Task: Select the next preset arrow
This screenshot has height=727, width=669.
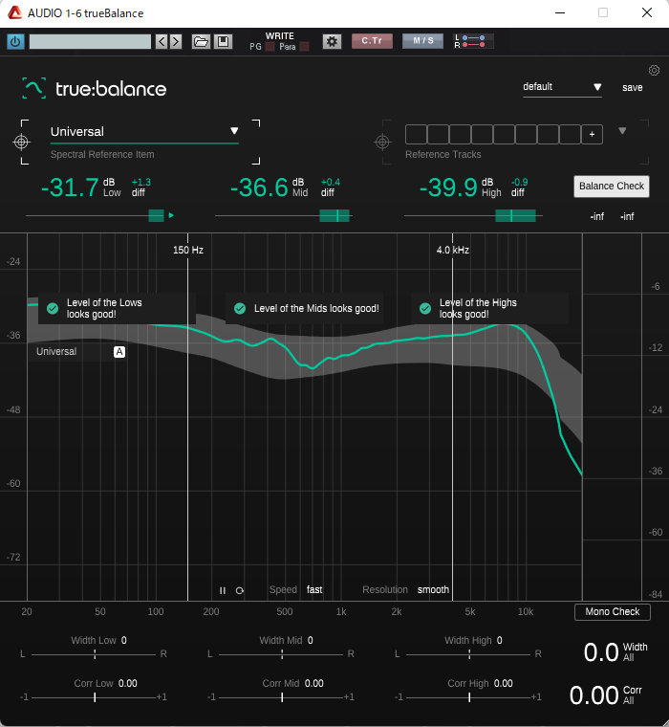Action: point(175,42)
